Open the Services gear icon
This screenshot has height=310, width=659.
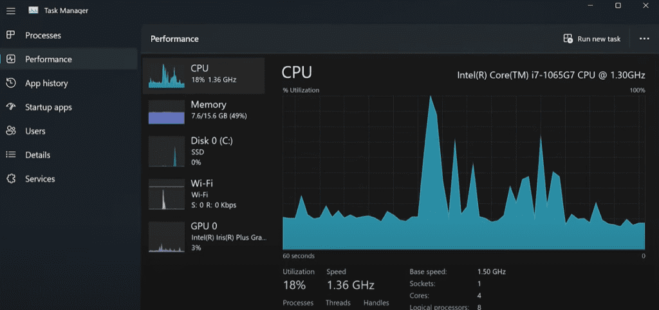click(10, 179)
